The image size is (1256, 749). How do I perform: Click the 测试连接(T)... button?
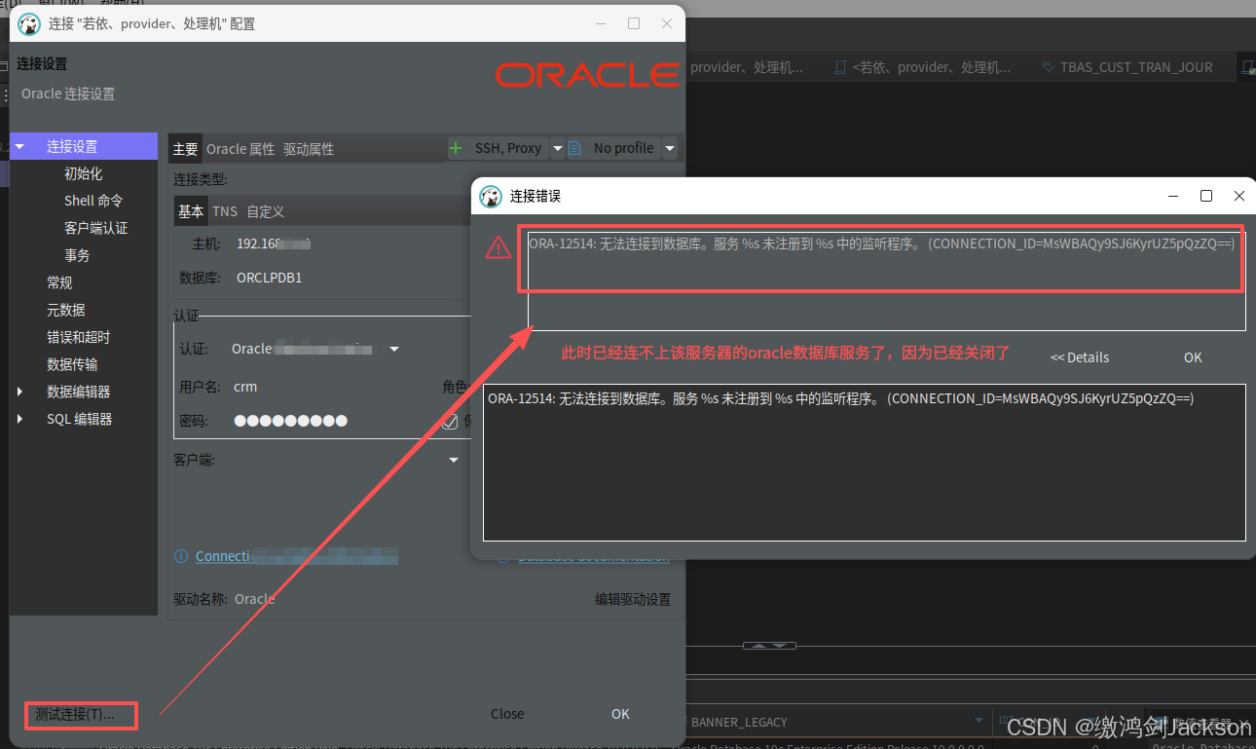coord(82,715)
